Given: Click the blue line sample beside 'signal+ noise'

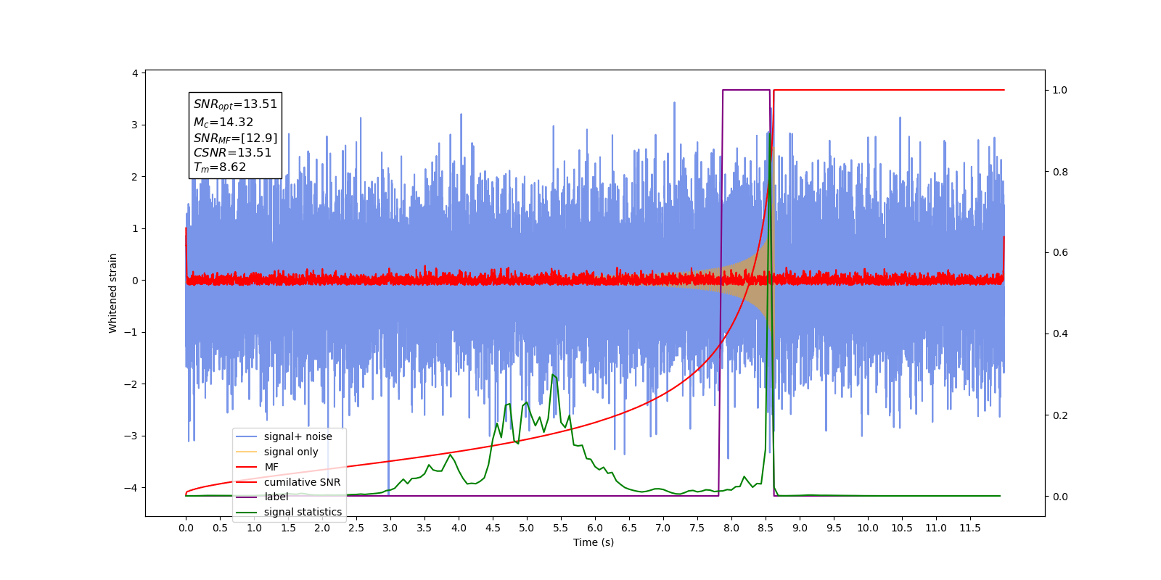Looking at the screenshot, I should (247, 436).
